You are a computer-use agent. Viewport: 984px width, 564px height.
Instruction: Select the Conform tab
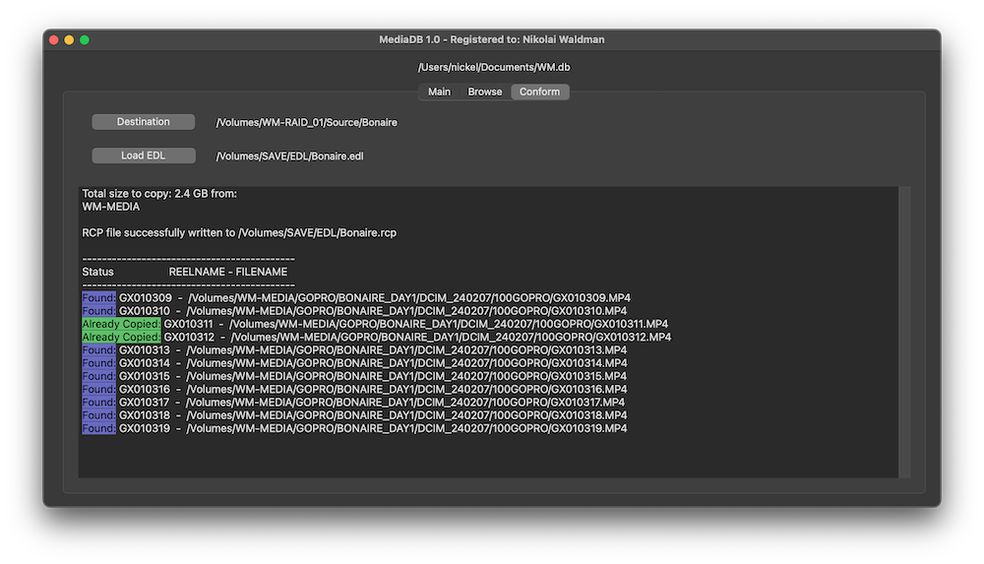coord(539,92)
